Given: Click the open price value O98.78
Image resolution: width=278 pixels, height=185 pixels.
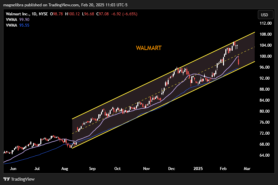Looking at the screenshot, I should 56,14.
